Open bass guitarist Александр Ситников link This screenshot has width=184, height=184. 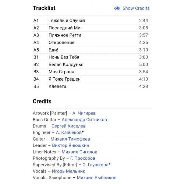click(x=84, y=120)
